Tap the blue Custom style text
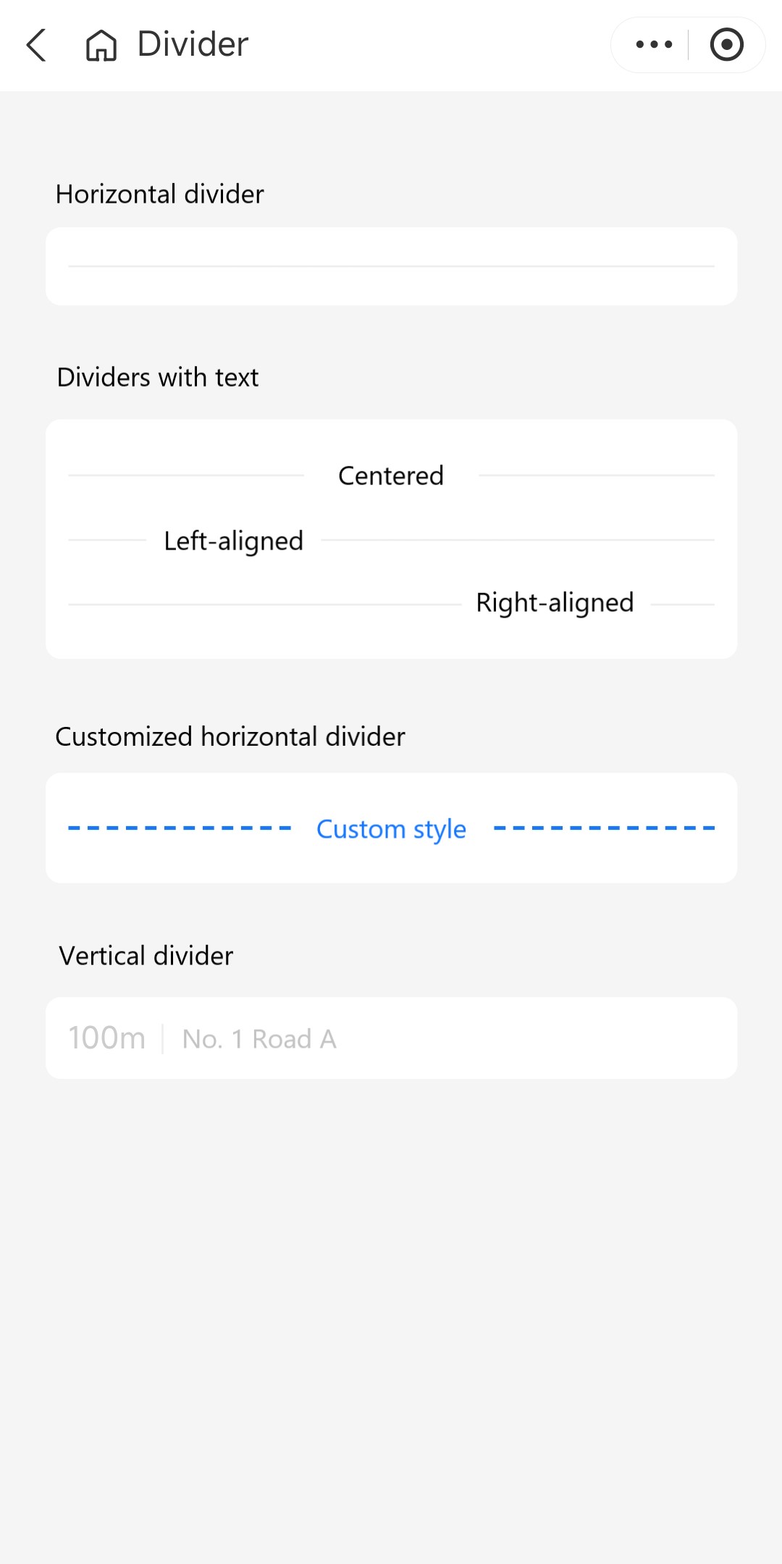The height and width of the screenshot is (1564, 782). pyautogui.click(x=391, y=829)
